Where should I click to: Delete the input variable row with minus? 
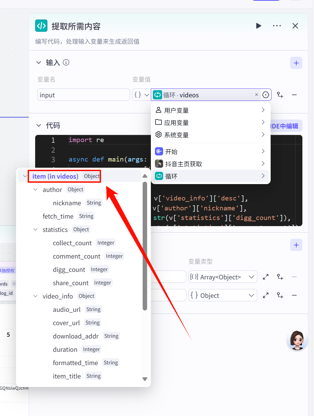[294, 95]
